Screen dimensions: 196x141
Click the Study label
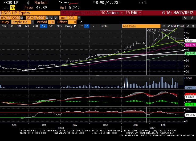5,22
